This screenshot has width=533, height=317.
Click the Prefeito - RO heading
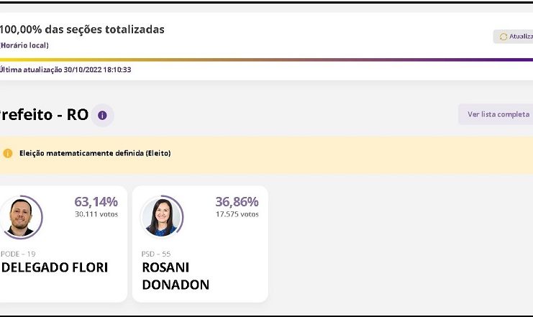[44, 115]
